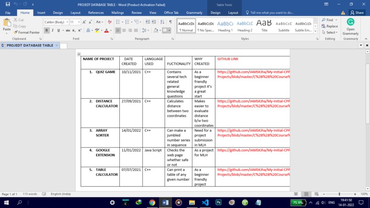Screen dimensions: 370x208
Task: Apply Heading 1 style
Action: tap(225, 26)
